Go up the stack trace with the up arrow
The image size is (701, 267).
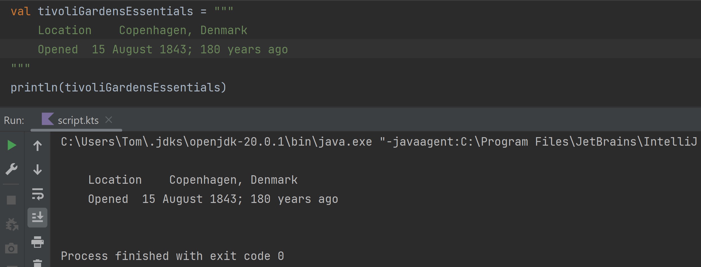pyautogui.click(x=38, y=146)
